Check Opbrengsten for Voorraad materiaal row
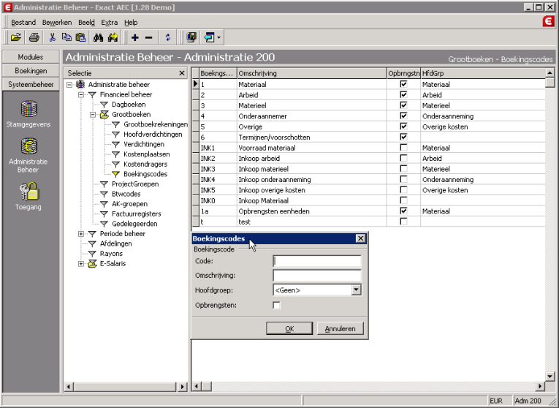559x408 pixels. pyautogui.click(x=403, y=147)
